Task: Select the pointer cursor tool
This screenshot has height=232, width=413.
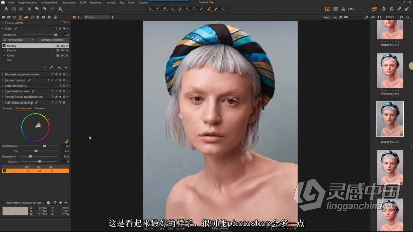Action: [x=150, y=9]
